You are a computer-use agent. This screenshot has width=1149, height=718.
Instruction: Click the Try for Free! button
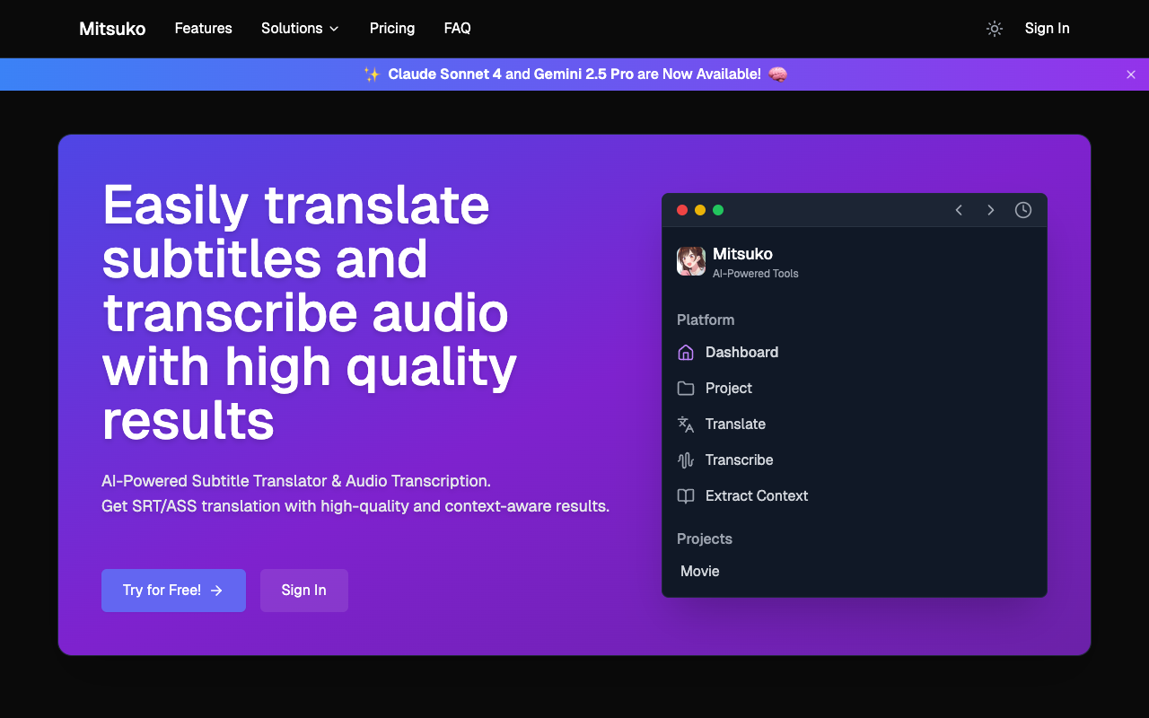[173, 591]
